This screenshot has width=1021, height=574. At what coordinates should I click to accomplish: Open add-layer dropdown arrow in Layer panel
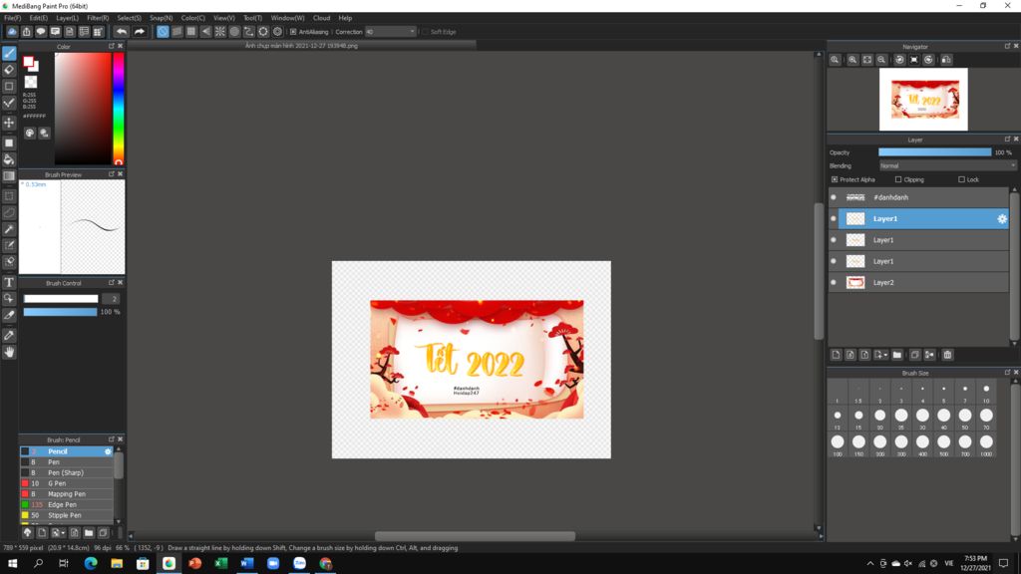pos(885,356)
